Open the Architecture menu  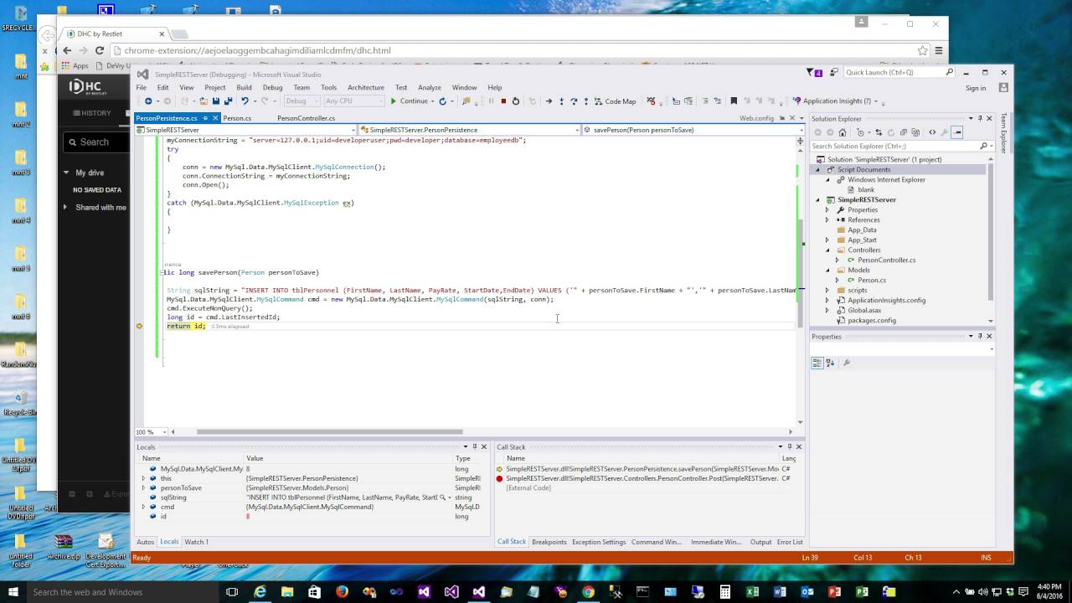tap(366, 87)
